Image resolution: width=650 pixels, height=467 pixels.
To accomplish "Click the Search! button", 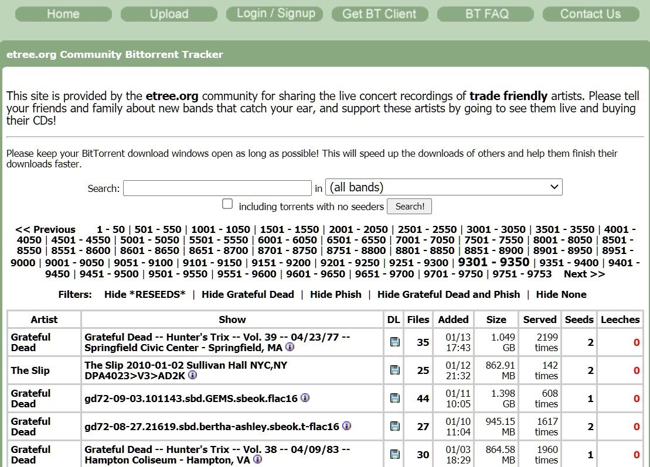I will coord(409,206).
